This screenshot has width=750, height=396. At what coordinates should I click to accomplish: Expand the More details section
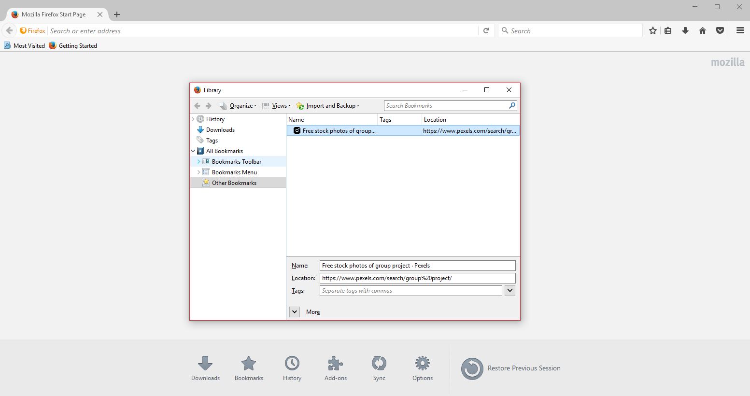coord(295,312)
